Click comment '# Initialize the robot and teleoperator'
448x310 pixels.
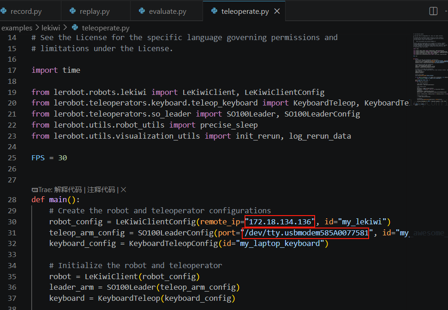tap(136, 265)
